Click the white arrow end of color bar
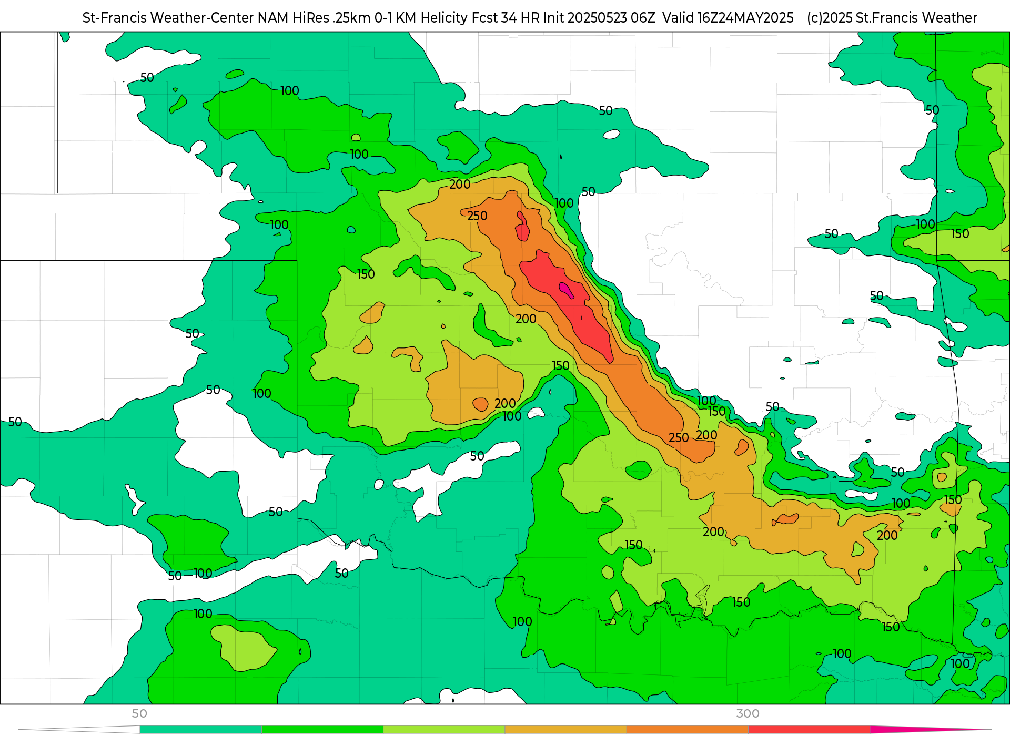 click(x=79, y=730)
